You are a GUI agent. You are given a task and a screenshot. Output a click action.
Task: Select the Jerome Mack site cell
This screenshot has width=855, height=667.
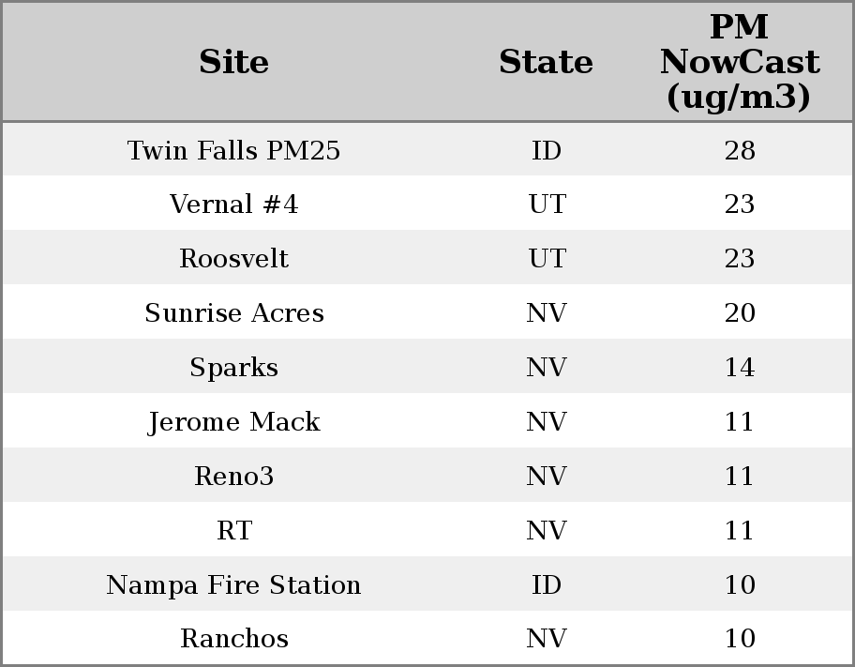(234, 422)
